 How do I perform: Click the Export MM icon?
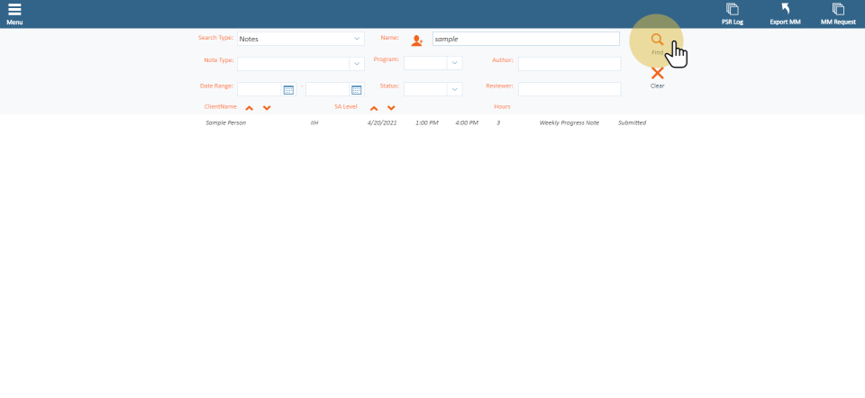point(785,9)
